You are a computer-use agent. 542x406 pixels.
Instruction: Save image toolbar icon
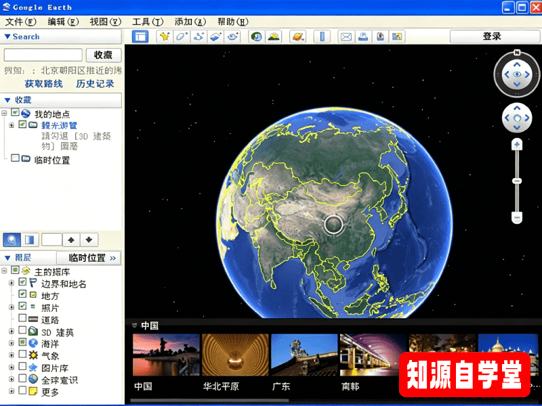380,37
